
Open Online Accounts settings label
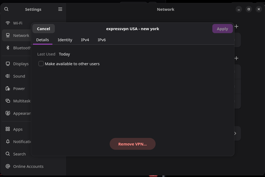28,166
